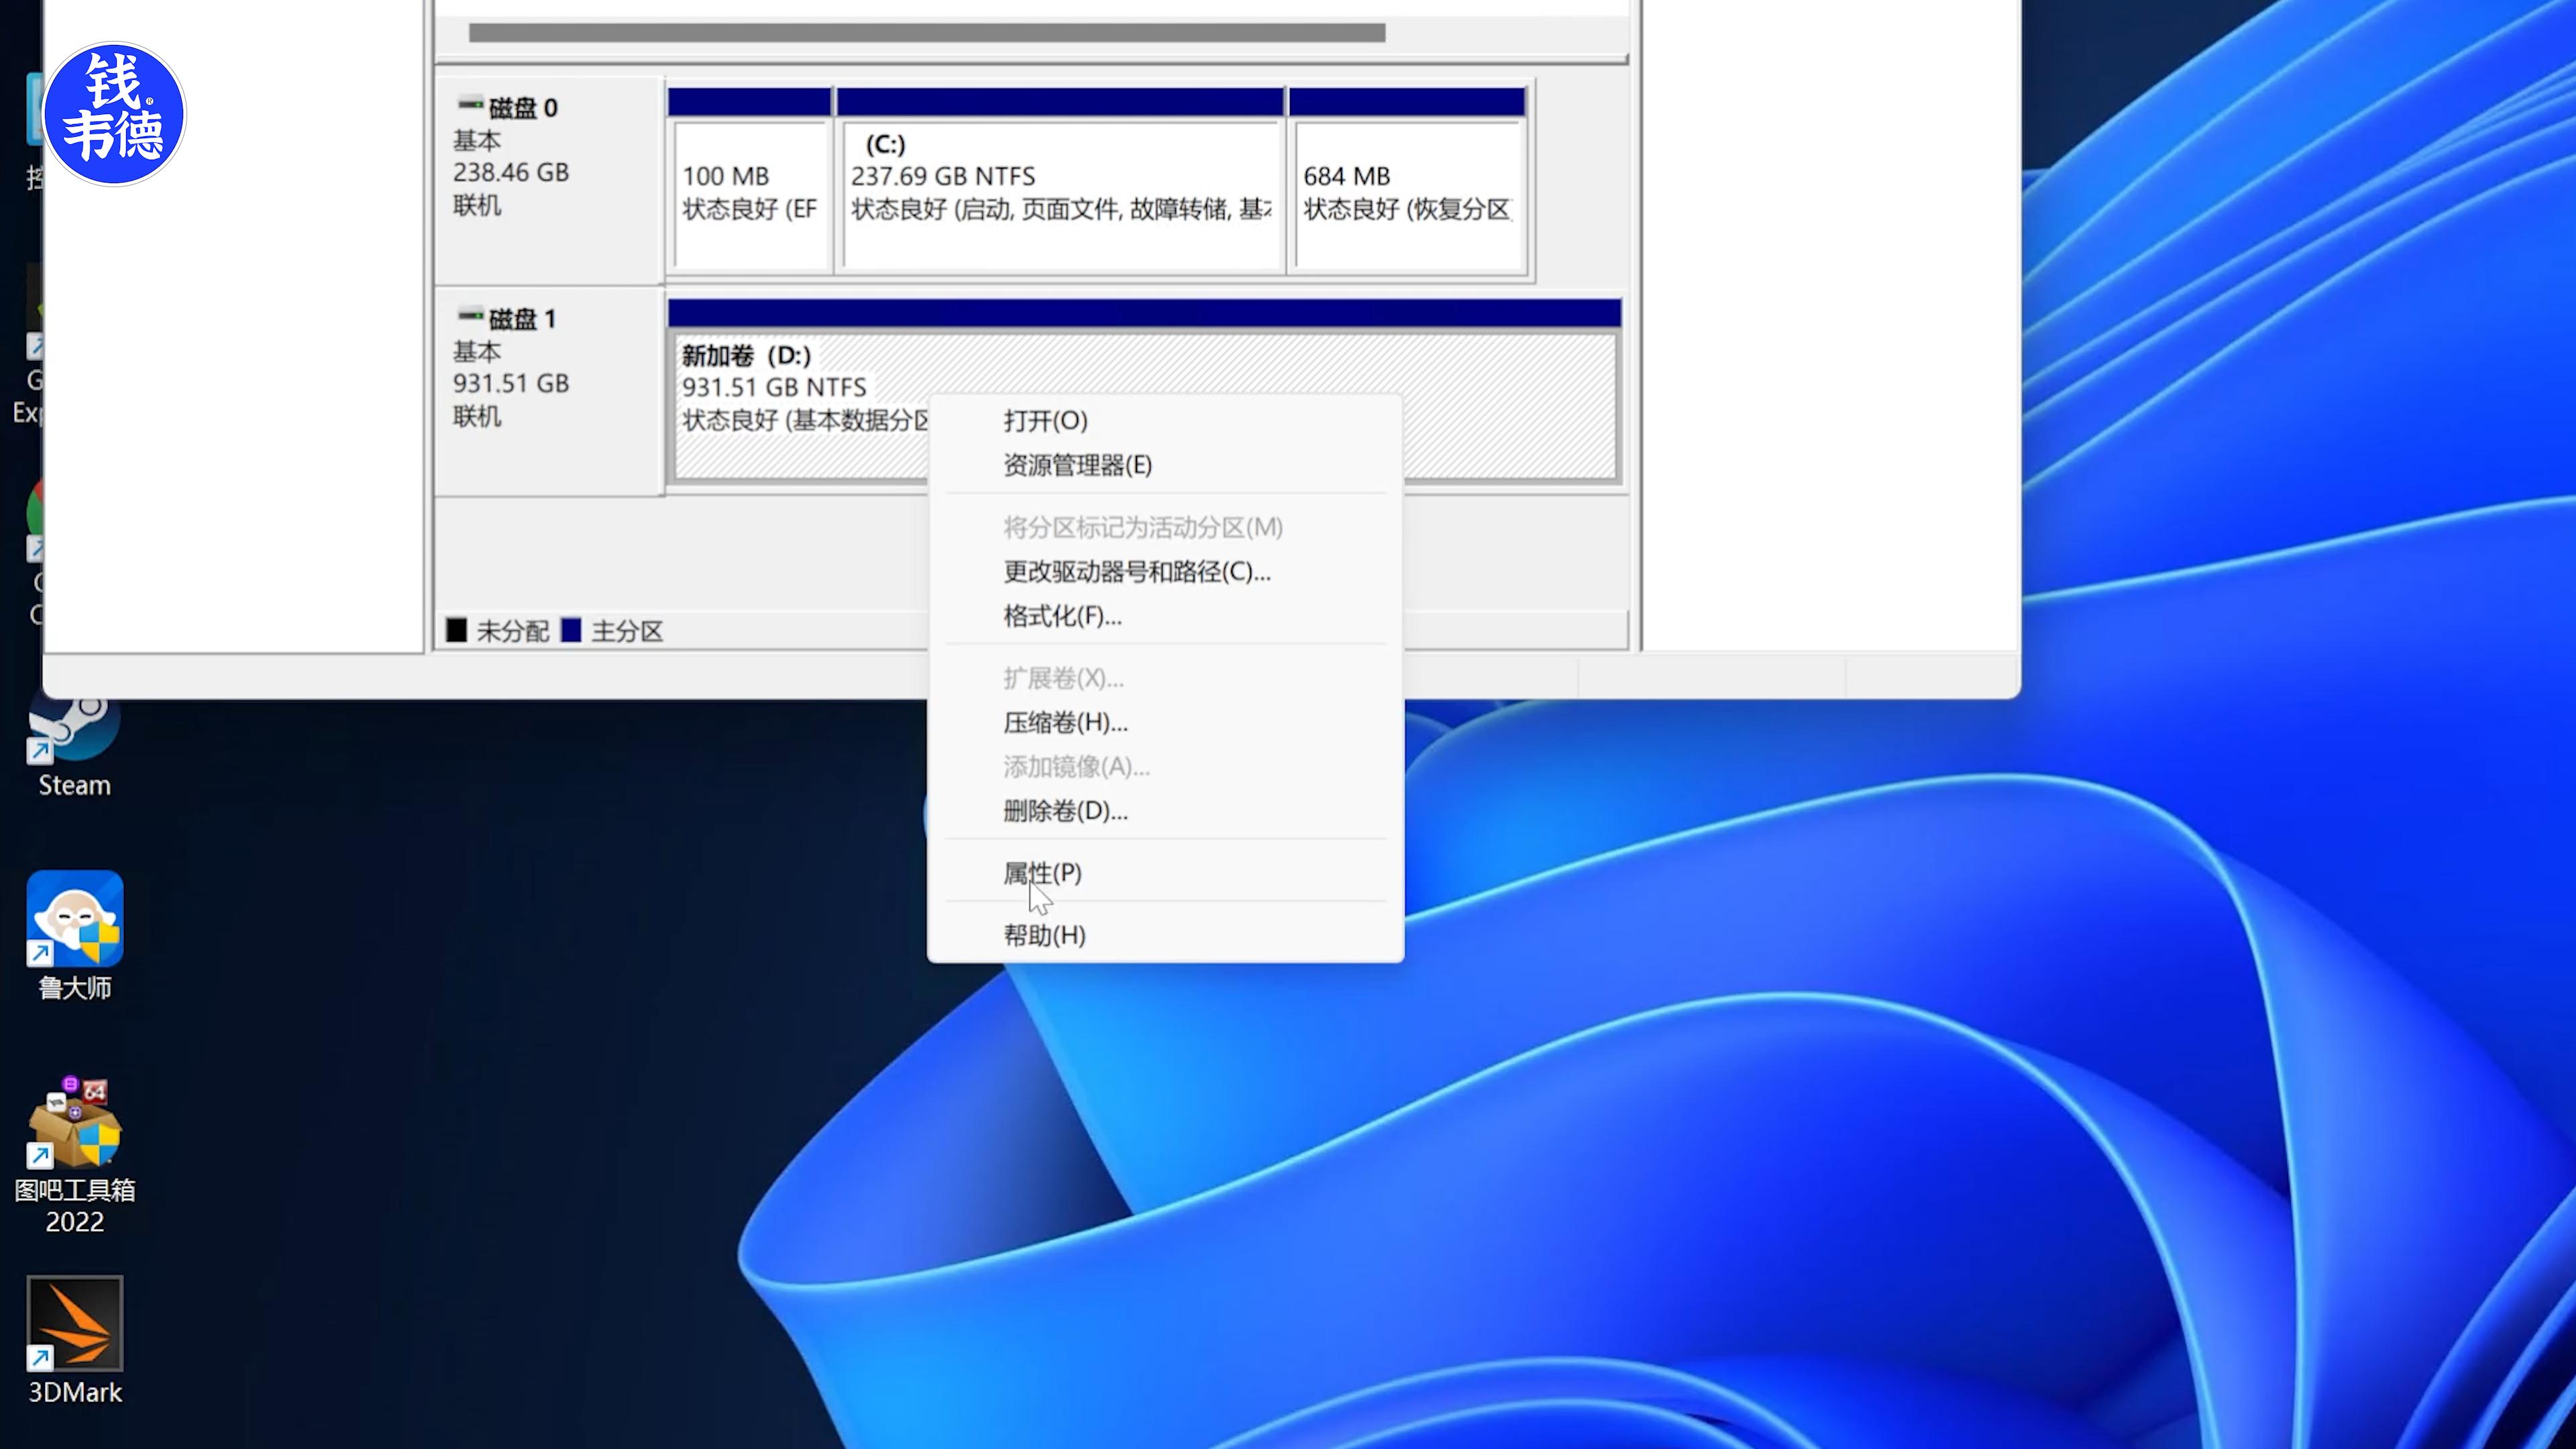Screen dimensions: 2576x1449
Task: Select 删除卷(D) from the context menu
Action: point(1064,811)
